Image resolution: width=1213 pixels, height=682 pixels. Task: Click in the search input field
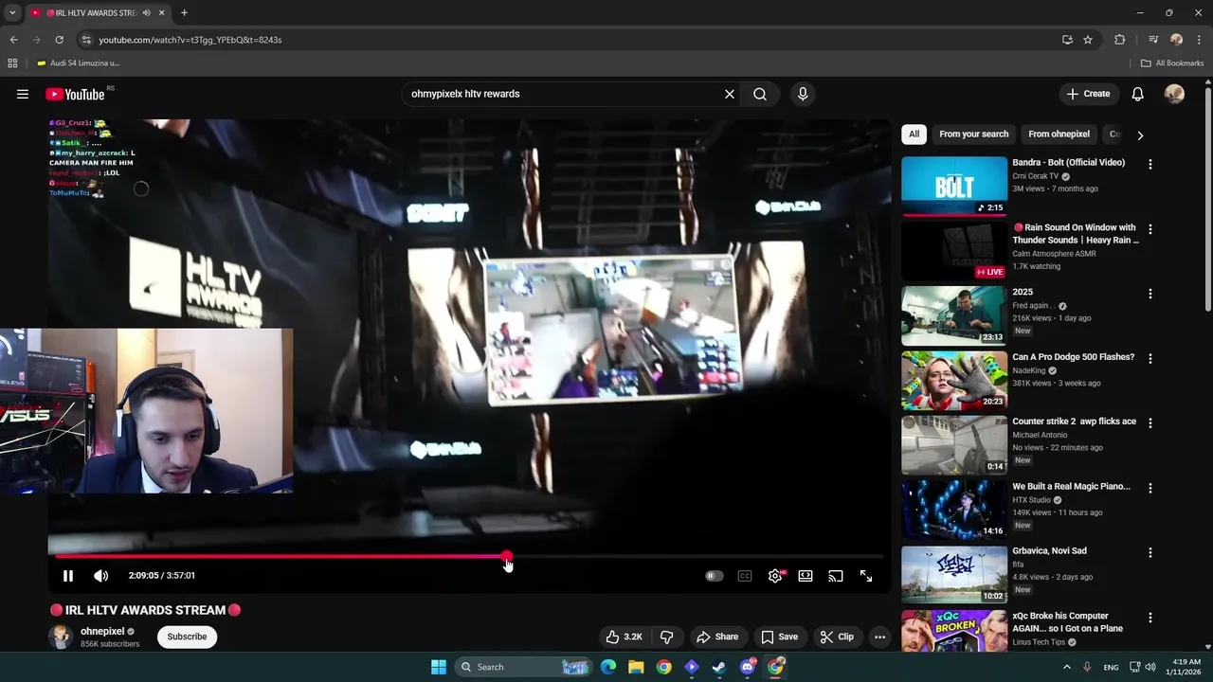pos(564,94)
